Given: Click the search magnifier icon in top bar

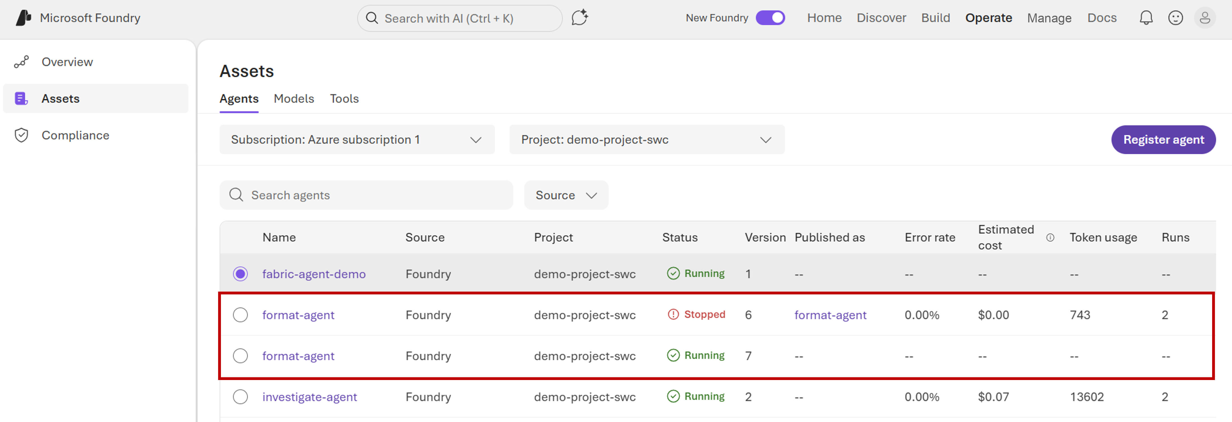Looking at the screenshot, I should (x=372, y=18).
